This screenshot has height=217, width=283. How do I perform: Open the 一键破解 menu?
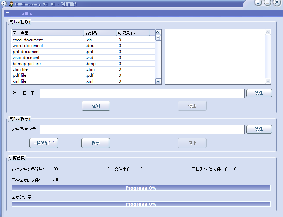(x=25, y=14)
